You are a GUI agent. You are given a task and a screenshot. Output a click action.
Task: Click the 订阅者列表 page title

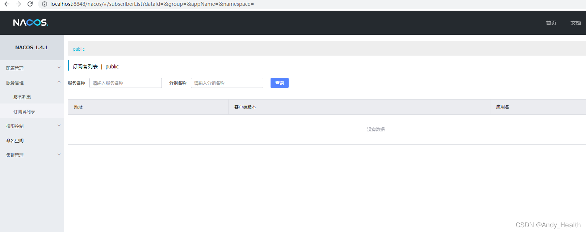tap(85, 67)
